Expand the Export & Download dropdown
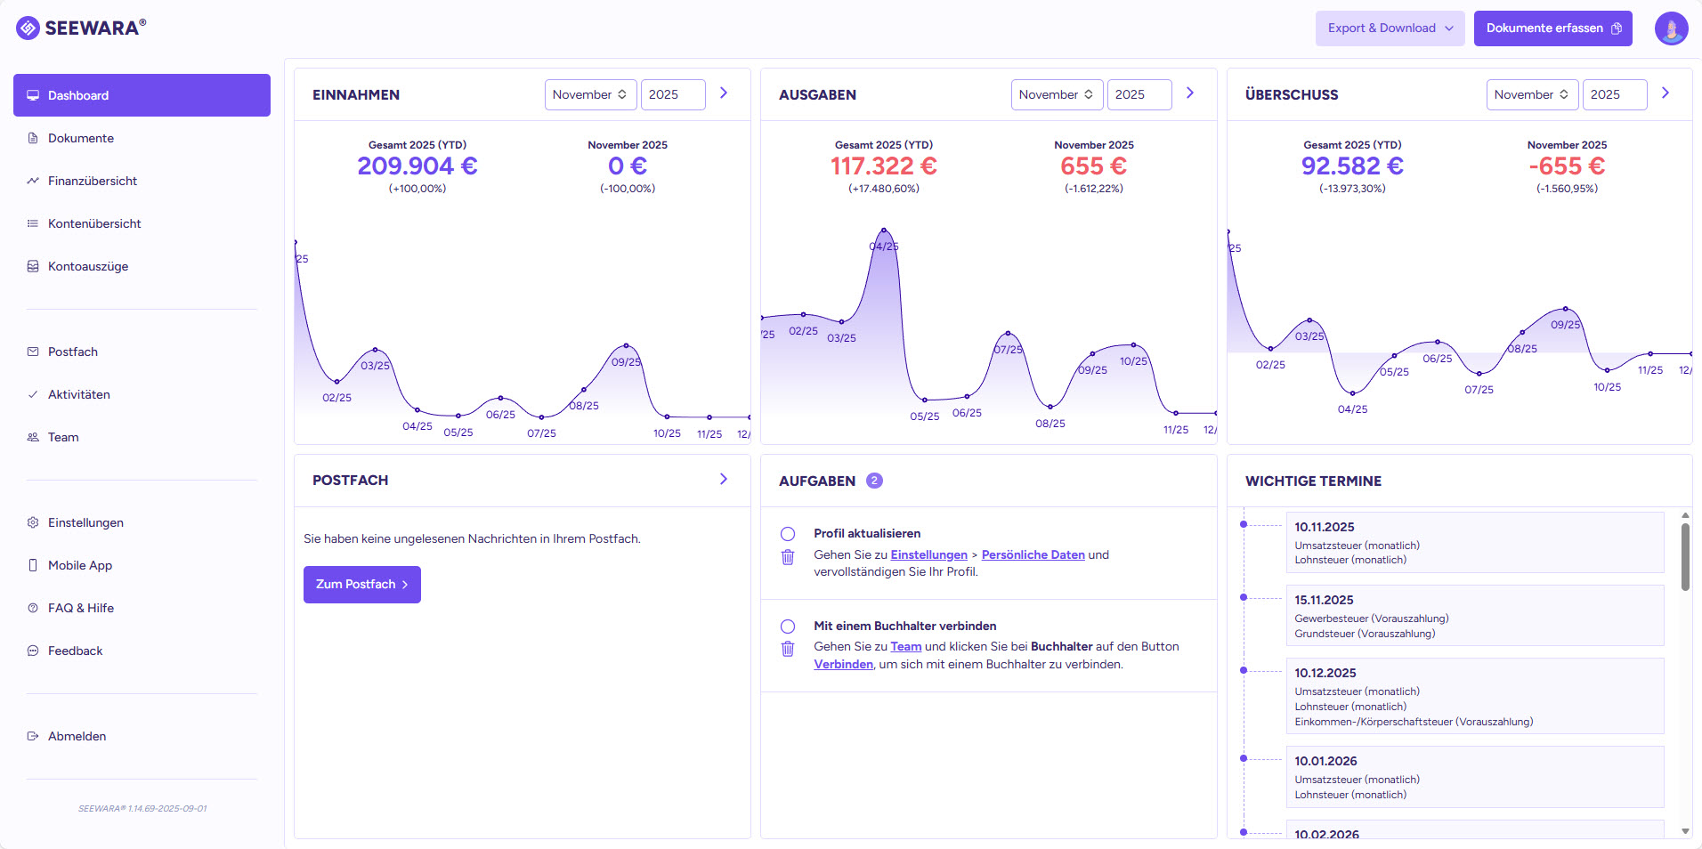 tap(1390, 28)
